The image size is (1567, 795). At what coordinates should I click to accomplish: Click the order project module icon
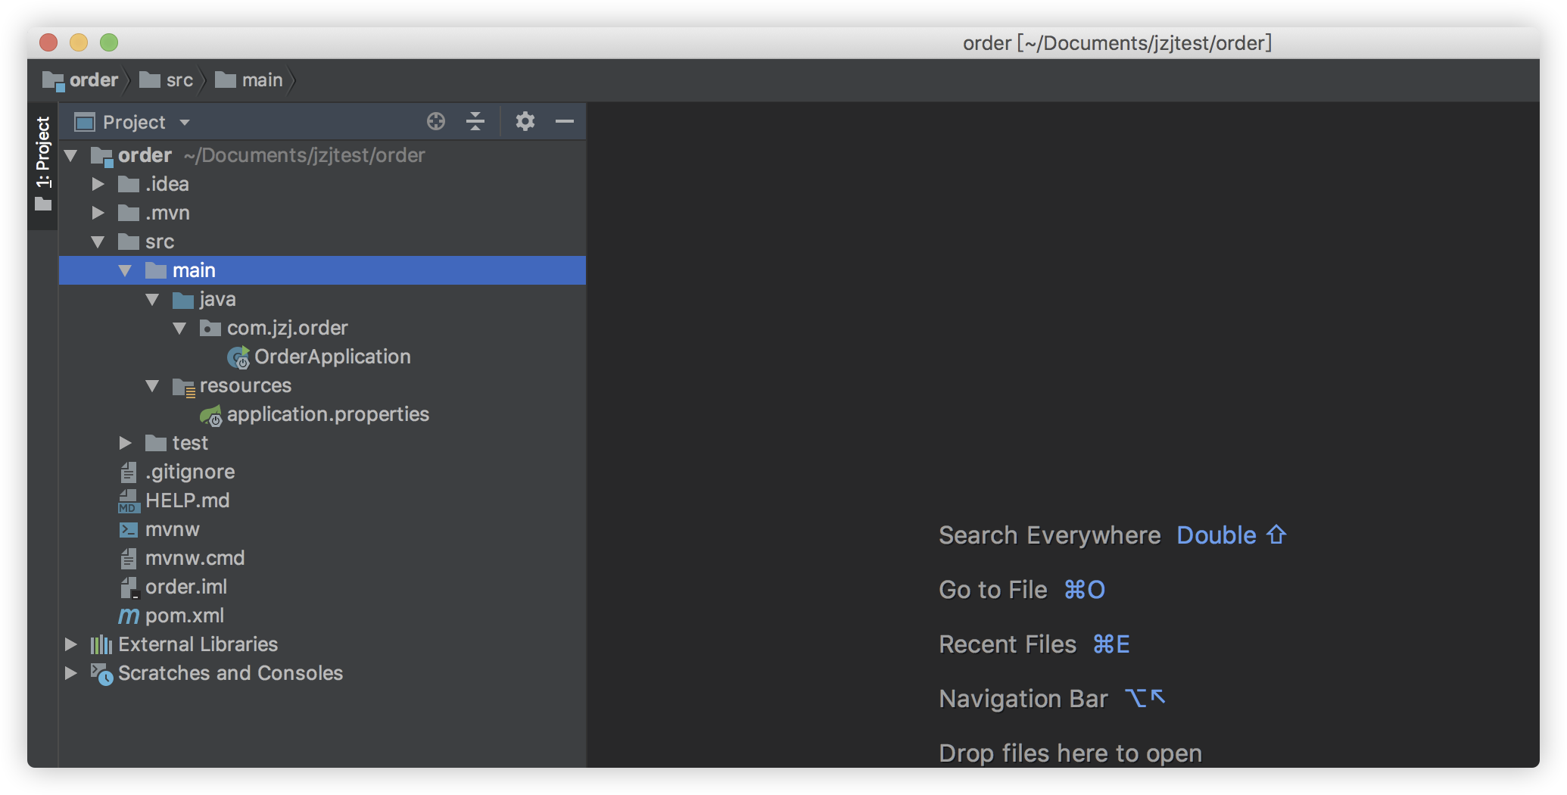pos(101,156)
